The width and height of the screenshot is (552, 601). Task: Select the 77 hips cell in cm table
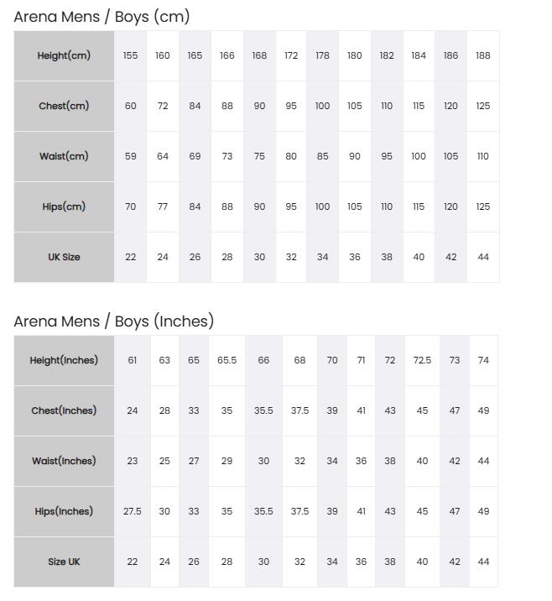163,207
